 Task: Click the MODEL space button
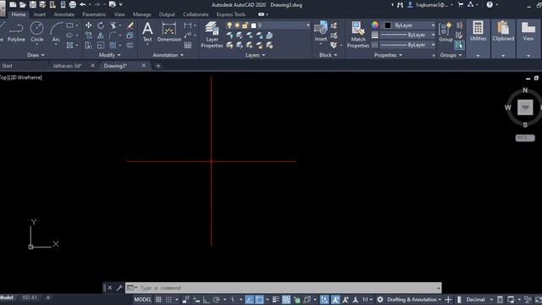coord(142,299)
